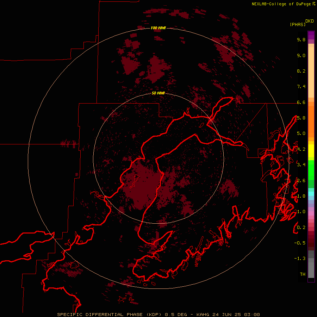Click the cyan segment of the color bar
Screen dimensions: 317x317
pyautogui.click(x=311, y=194)
